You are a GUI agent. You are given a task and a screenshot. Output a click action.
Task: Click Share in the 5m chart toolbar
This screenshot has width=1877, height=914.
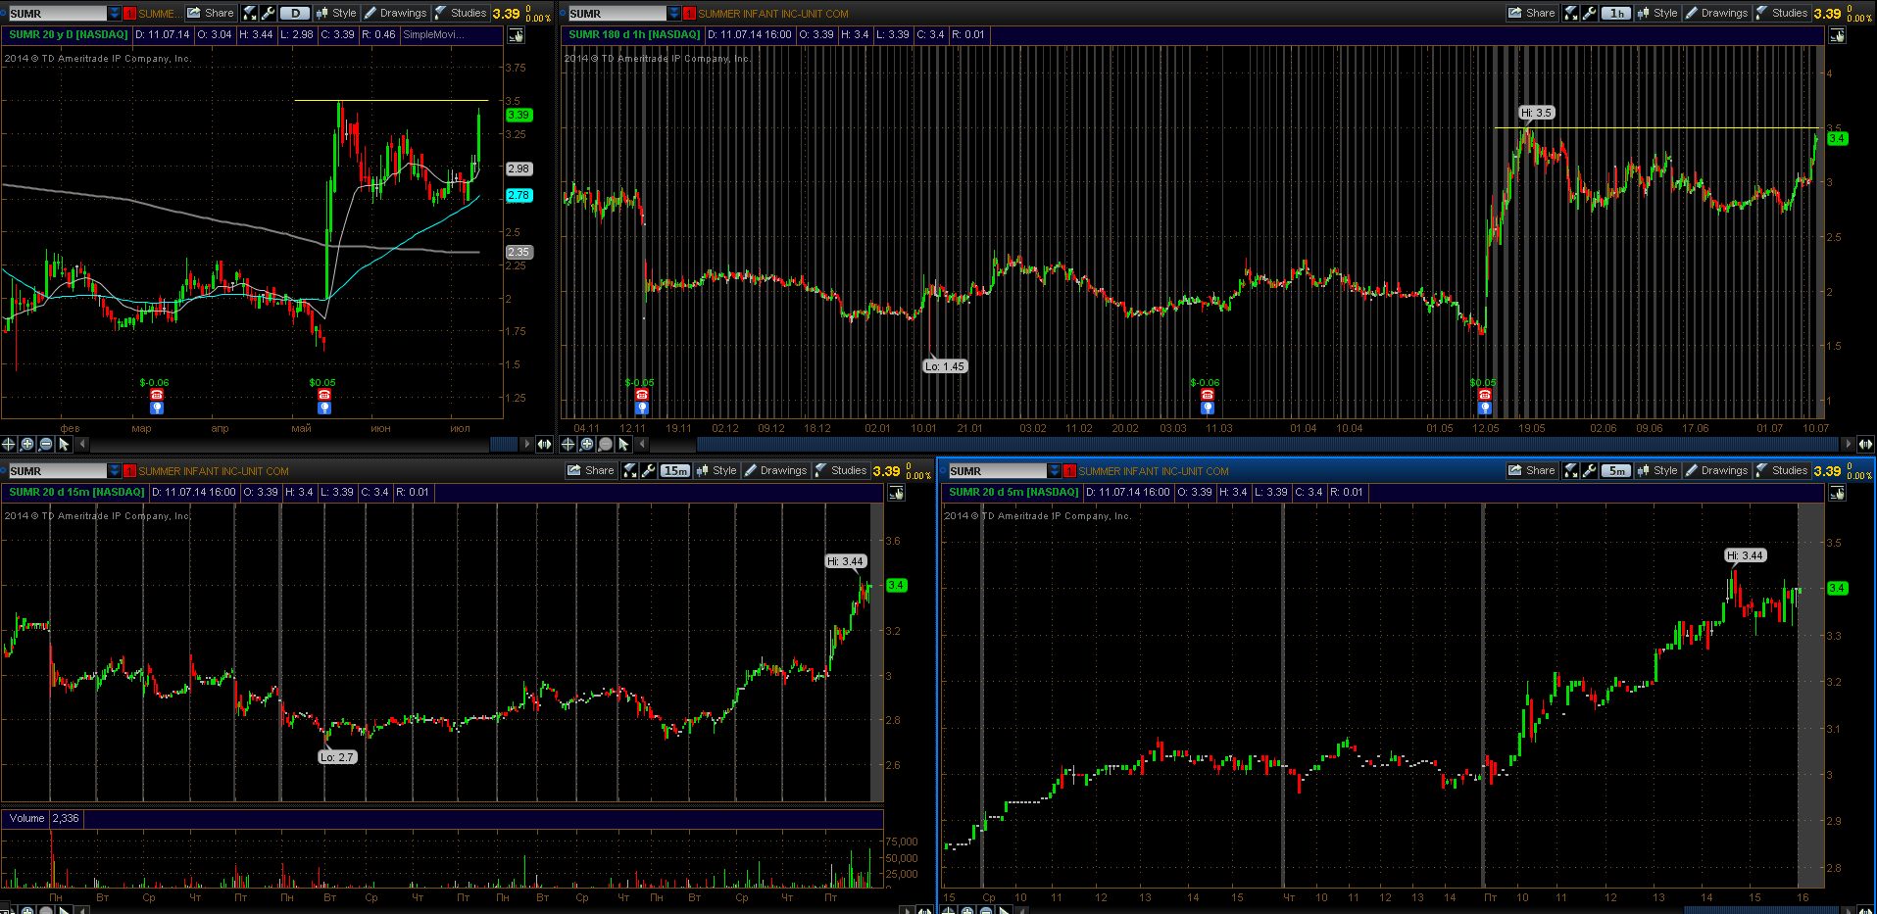1532,470
